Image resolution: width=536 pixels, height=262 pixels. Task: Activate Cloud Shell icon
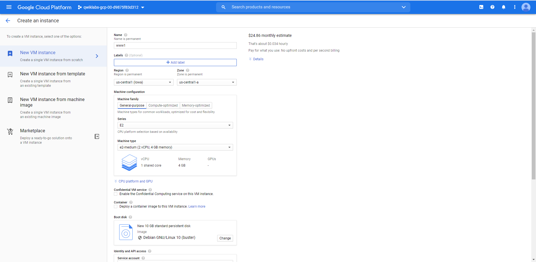[481, 7]
